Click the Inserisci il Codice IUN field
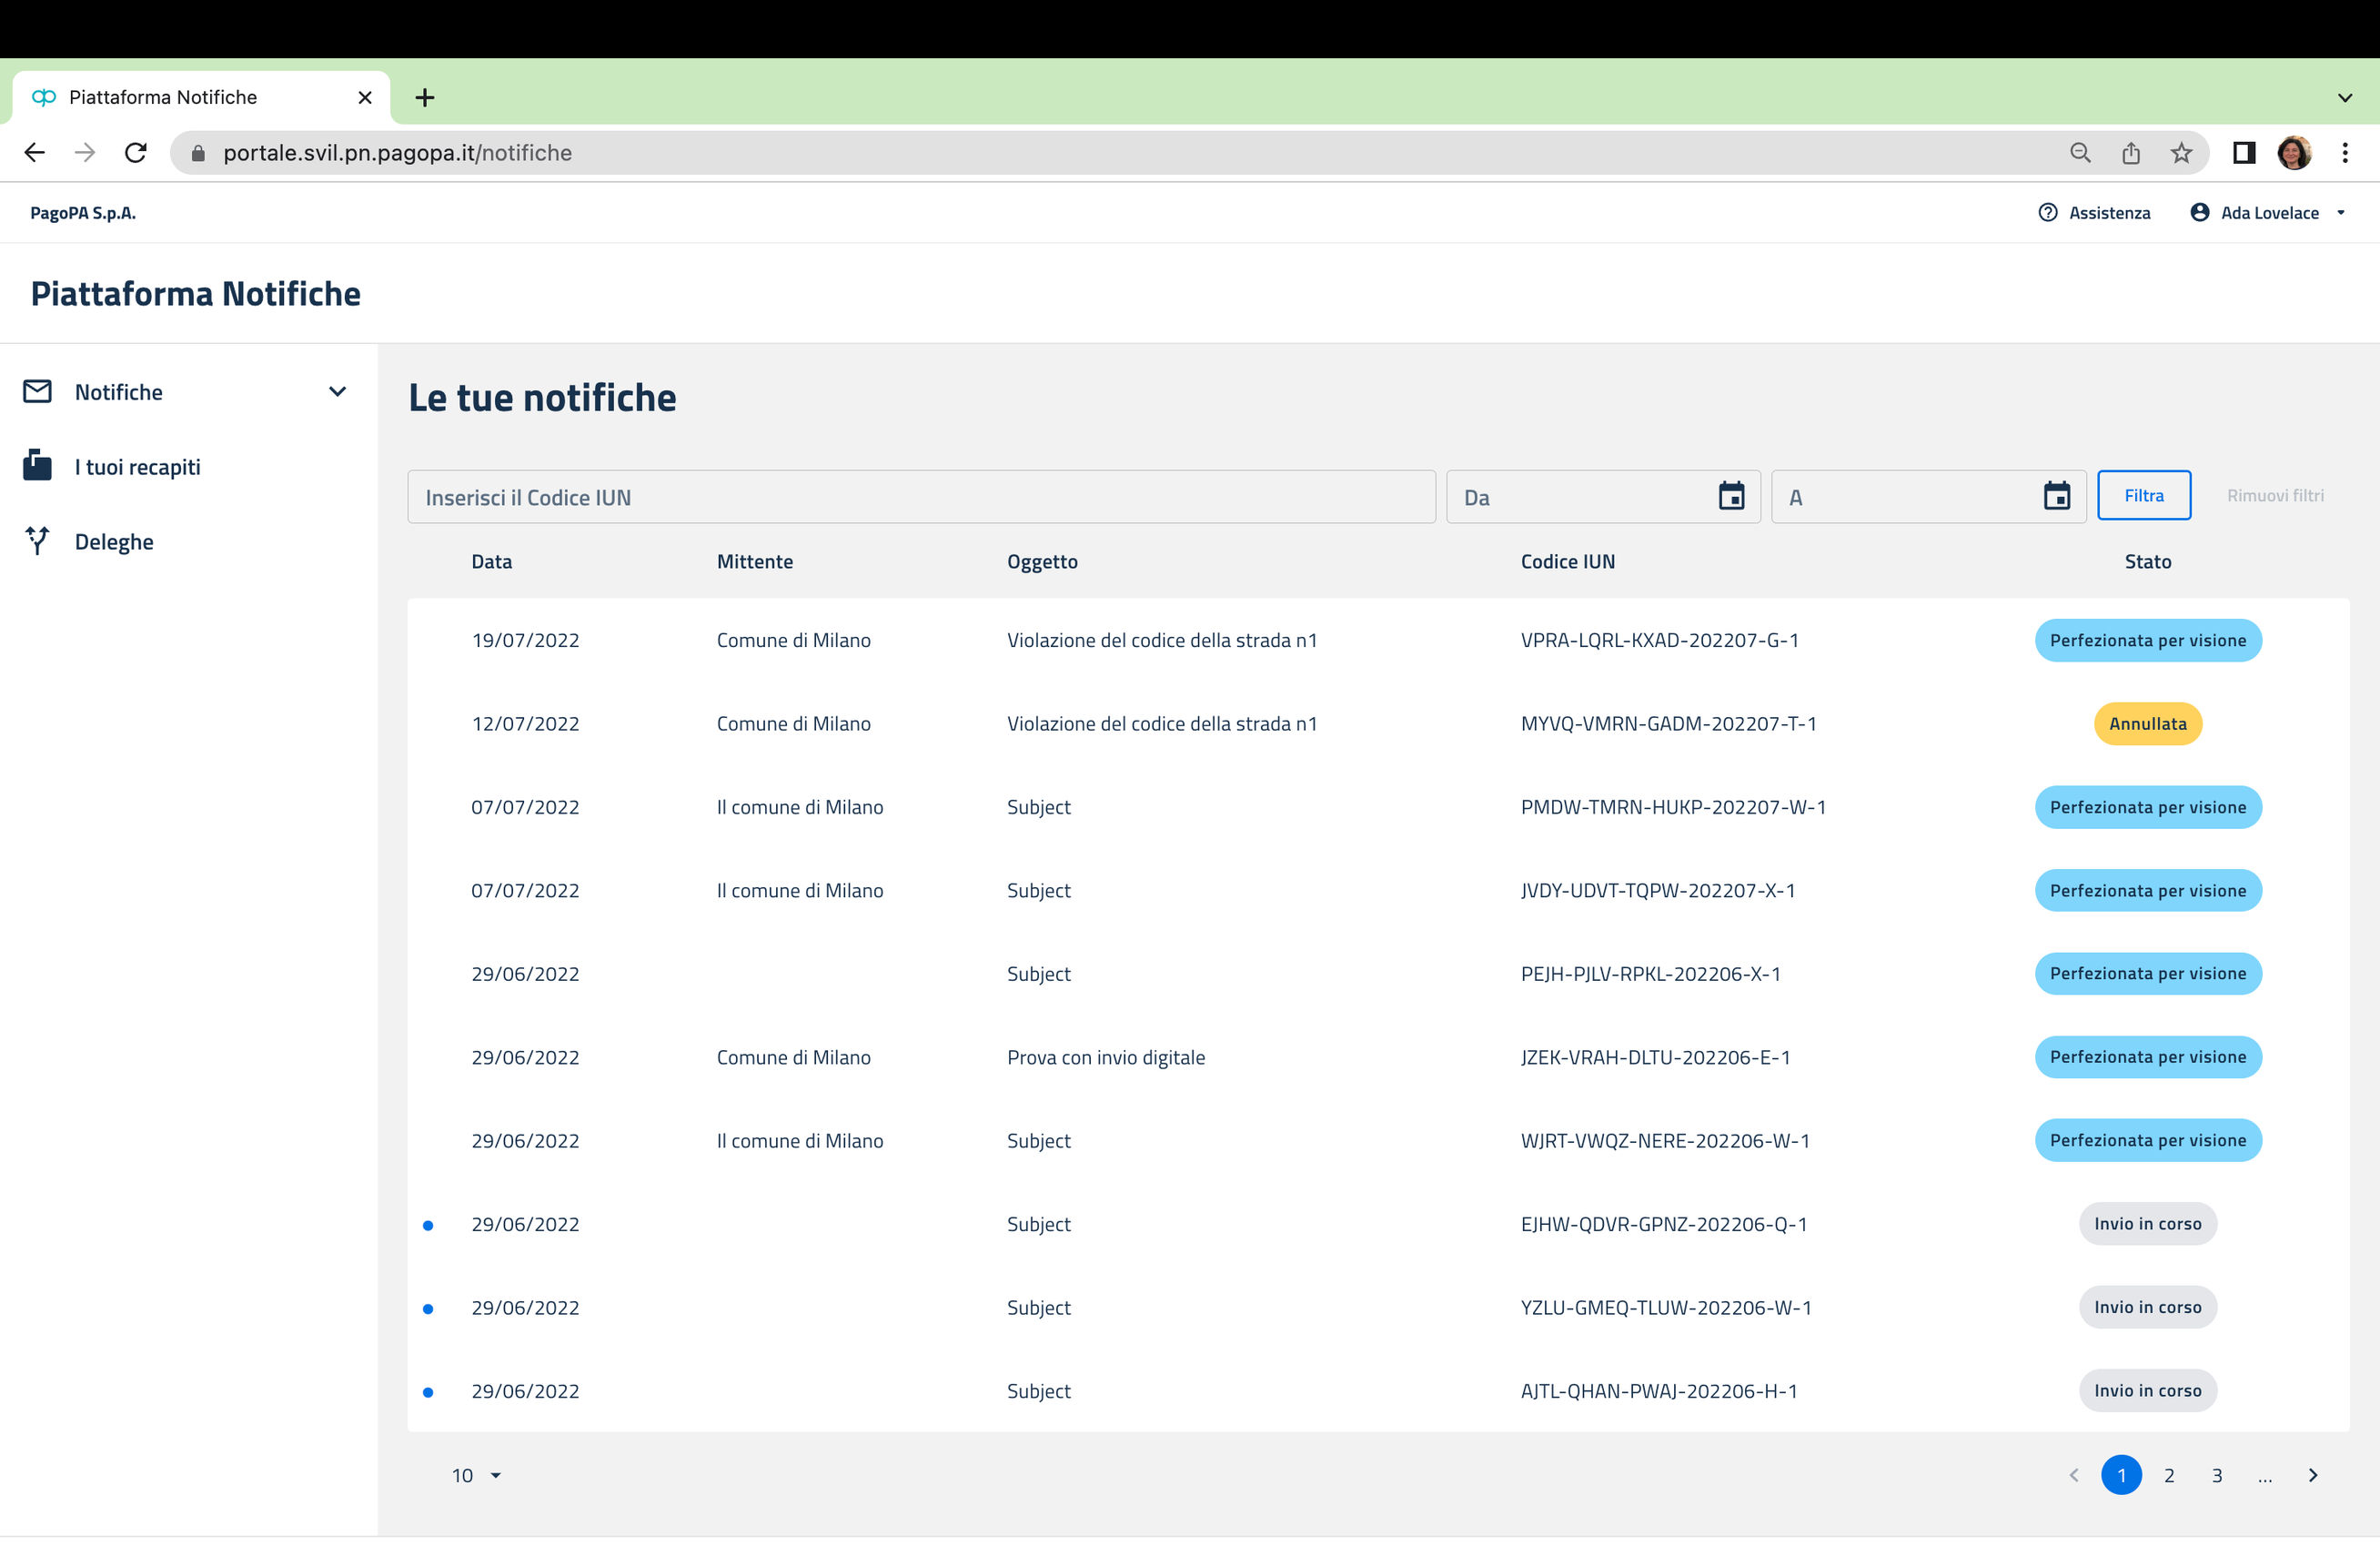2380x1546 pixels. [920, 497]
